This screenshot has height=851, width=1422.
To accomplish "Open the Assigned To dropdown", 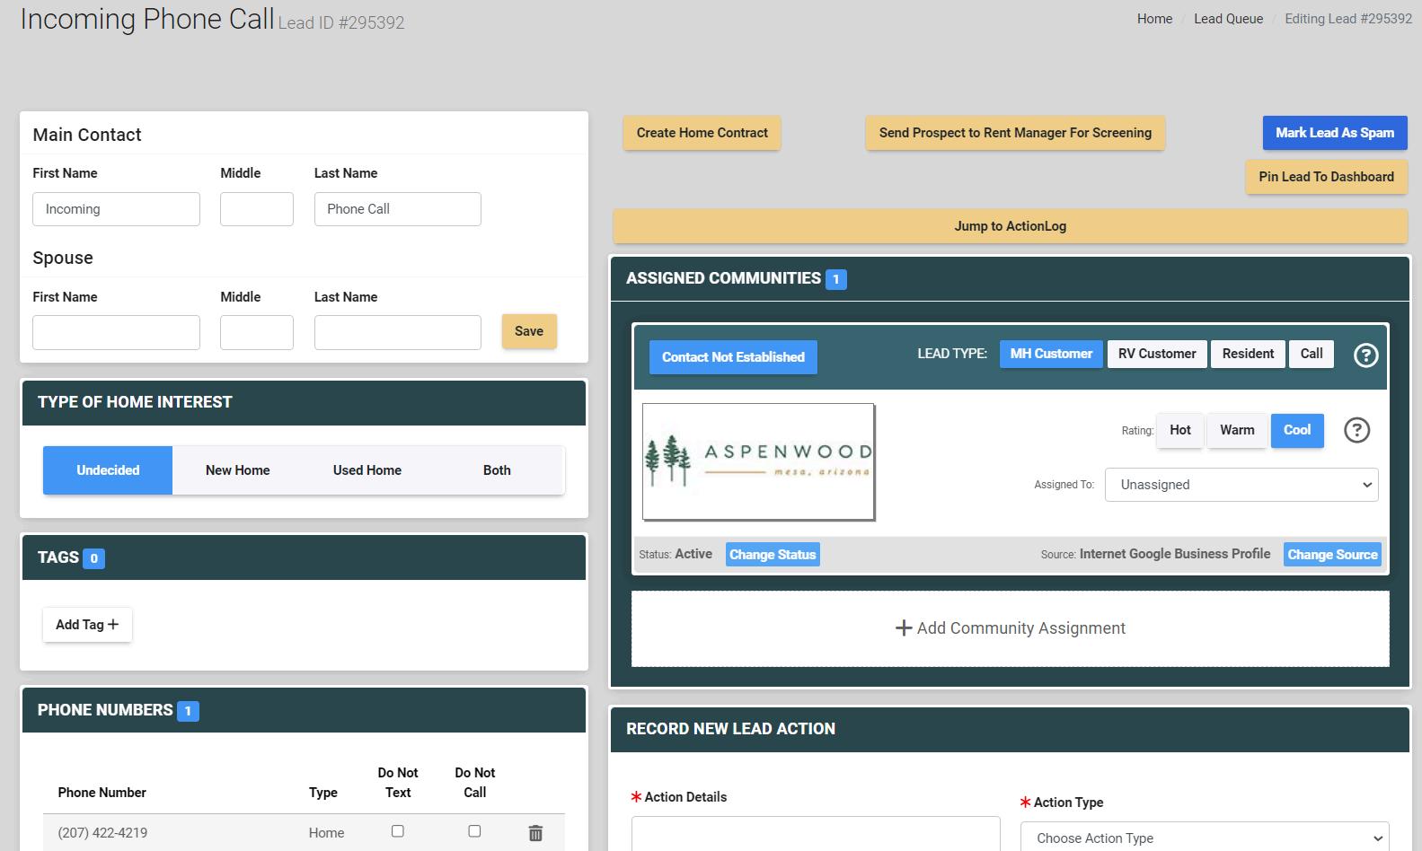I will (x=1241, y=485).
